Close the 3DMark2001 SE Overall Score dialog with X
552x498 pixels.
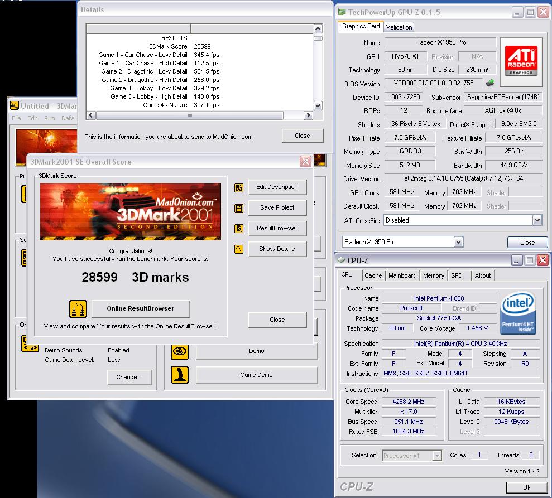pos(305,161)
